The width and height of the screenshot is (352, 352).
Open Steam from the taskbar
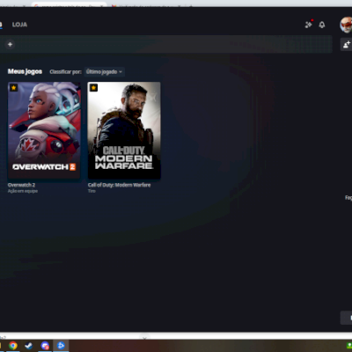click(29, 346)
